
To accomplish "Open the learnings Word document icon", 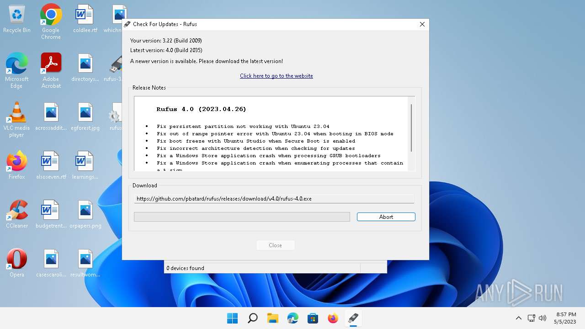I will click(85, 165).
